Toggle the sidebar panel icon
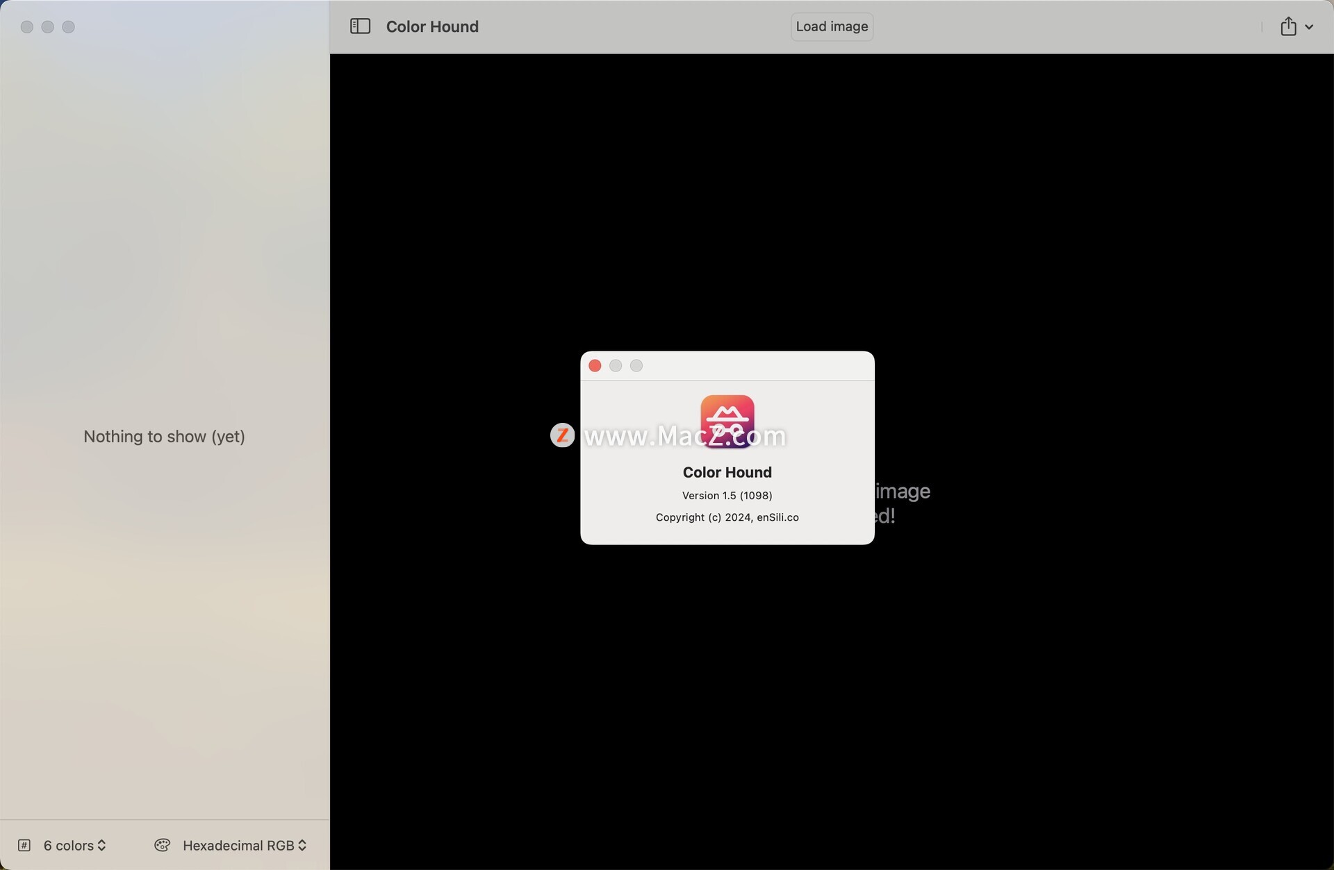The height and width of the screenshot is (870, 1334). (360, 26)
